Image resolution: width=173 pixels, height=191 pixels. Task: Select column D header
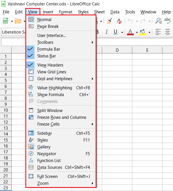(117, 50)
